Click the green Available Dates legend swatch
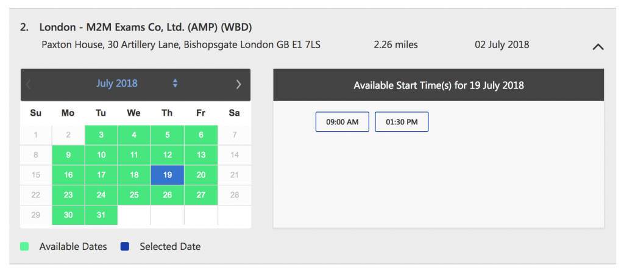This screenshot has width=624, height=270. [24, 246]
